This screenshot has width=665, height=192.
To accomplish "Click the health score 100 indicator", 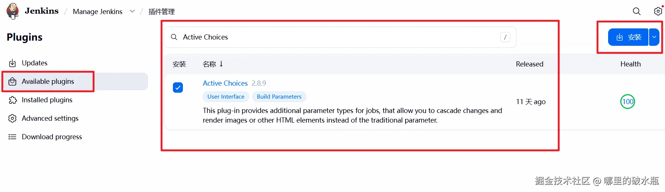I will 627,102.
